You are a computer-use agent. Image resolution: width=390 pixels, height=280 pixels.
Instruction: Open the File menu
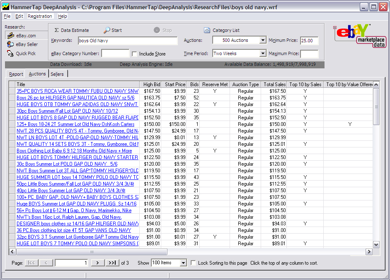tap(7, 16)
